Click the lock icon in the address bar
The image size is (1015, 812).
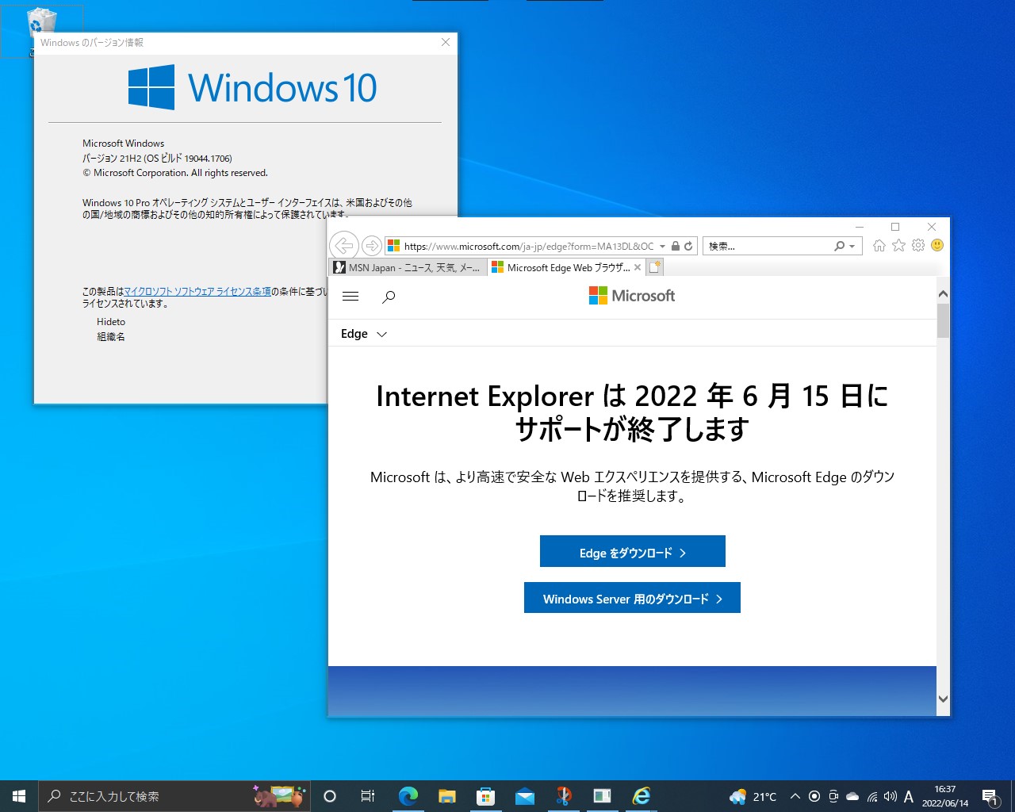[675, 246]
